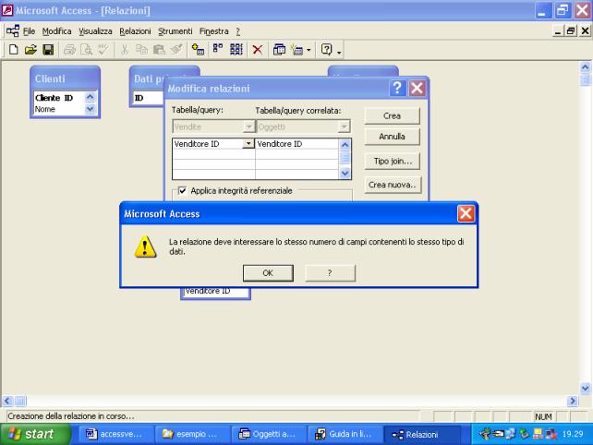Screen dimensions: 593x445
Task: Click the New Object toolbar icon
Action: tap(297, 50)
